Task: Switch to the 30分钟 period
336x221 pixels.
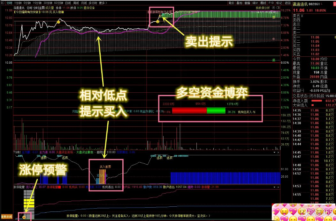Action: tap(48, 3)
